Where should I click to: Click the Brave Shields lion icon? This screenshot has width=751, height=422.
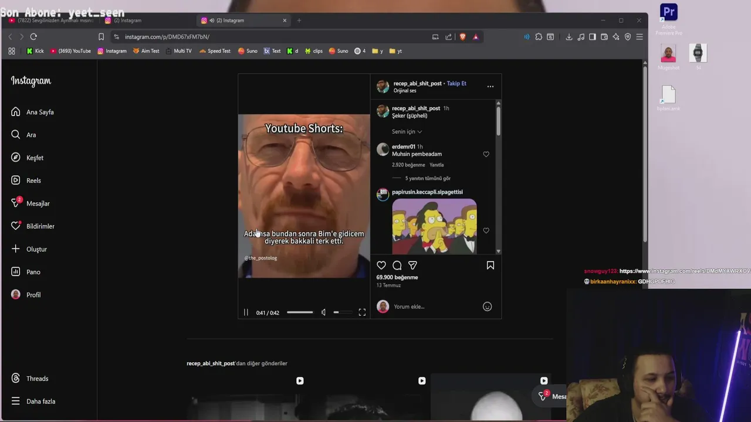[x=462, y=36]
